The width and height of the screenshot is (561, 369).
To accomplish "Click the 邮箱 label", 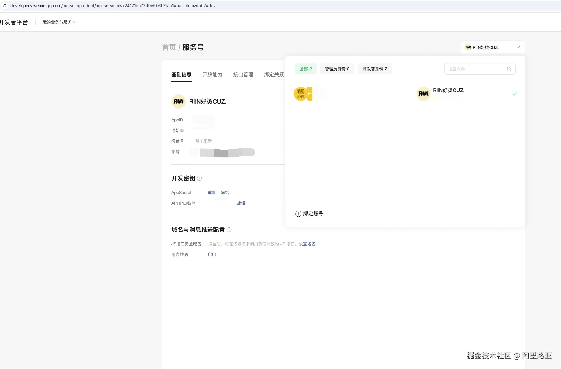I will pos(176,152).
